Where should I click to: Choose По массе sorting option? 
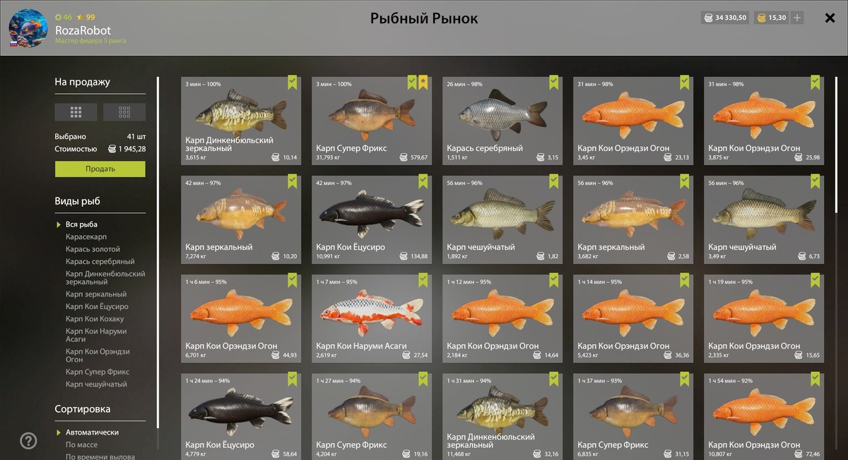pos(81,444)
